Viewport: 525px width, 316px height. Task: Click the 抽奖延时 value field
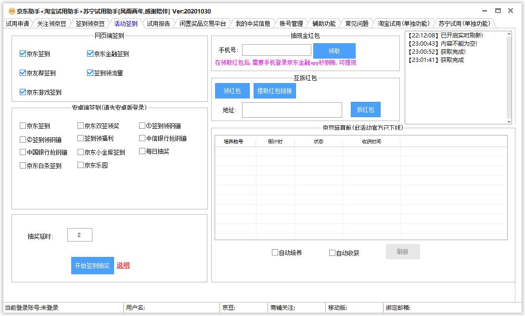click(80, 235)
